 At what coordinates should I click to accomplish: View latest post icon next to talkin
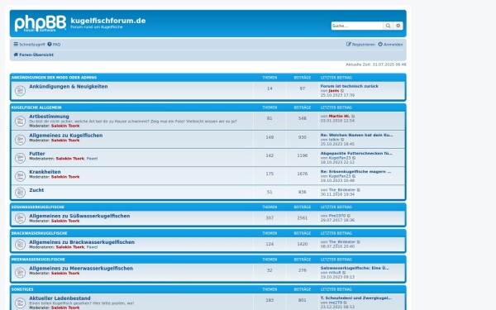[342, 140]
